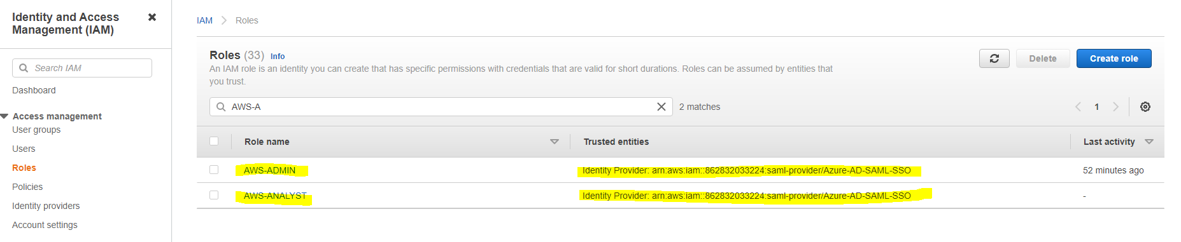Click the Info link beside Roles
This screenshot has height=242, width=1181.
click(278, 57)
